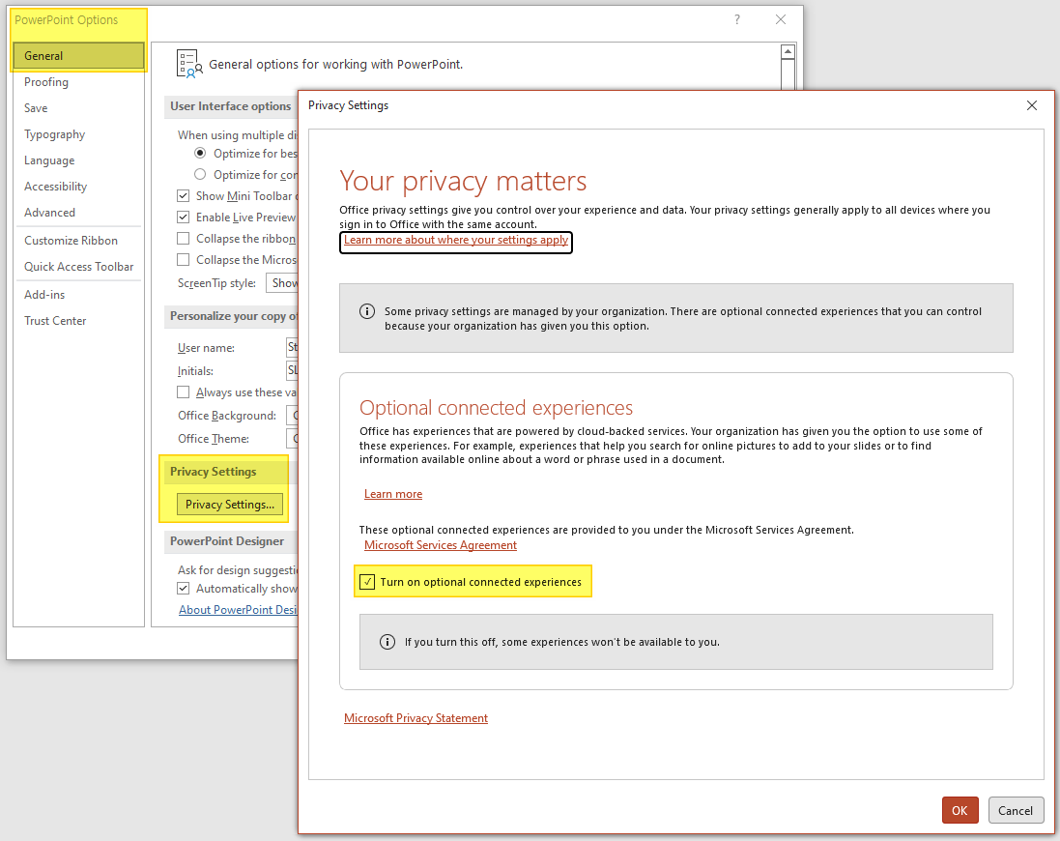
Task: Open the Advanced category
Action: point(78,213)
